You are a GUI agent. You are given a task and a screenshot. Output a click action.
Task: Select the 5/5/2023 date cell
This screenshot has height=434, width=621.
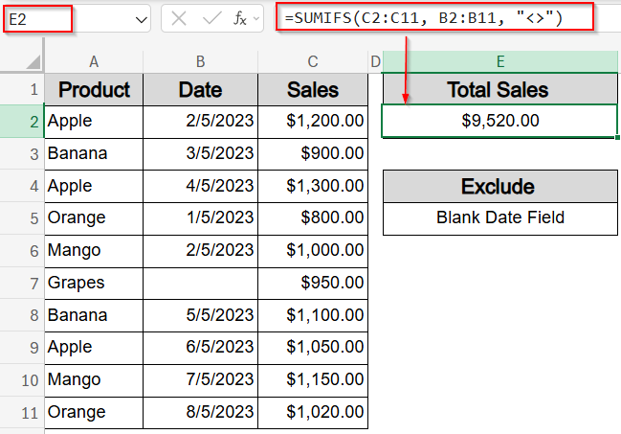coord(200,316)
